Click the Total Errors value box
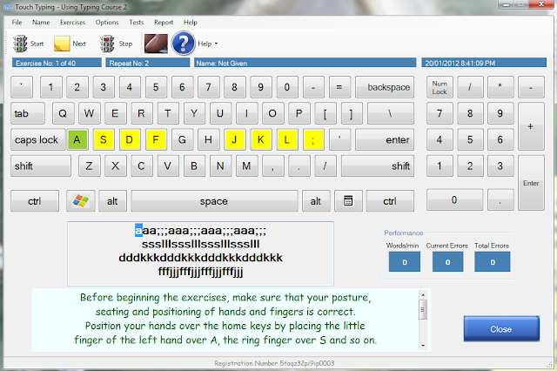Image resolution: width=557 pixels, height=371 pixels. [493, 262]
